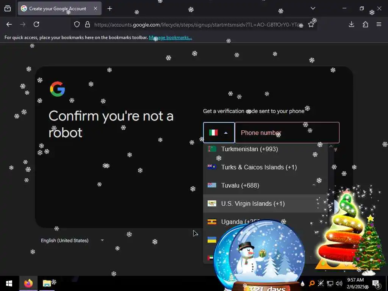Collapse the country code dropdown
This screenshot has height=291, width=388.
[x=219, y=133]
